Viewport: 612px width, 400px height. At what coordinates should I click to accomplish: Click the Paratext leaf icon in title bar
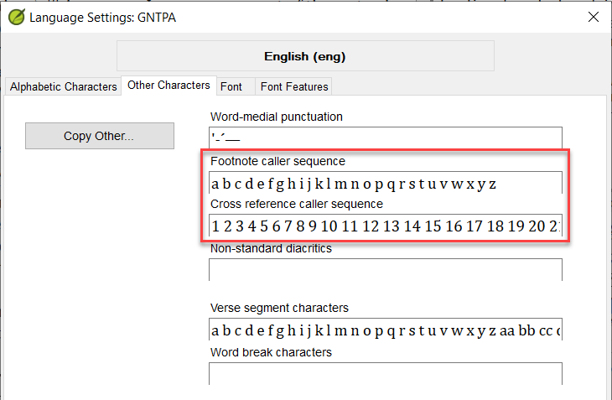pyautogui.click(x=17, y=17)
